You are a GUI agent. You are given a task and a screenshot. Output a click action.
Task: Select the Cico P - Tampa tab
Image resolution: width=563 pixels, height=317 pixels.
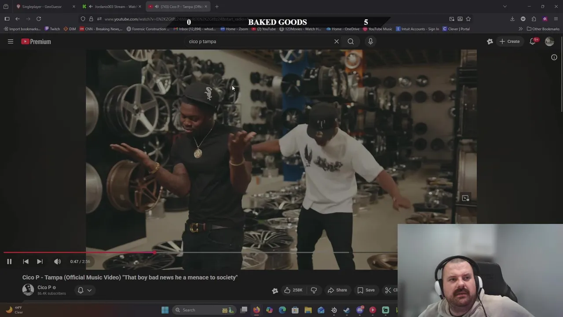177,7
